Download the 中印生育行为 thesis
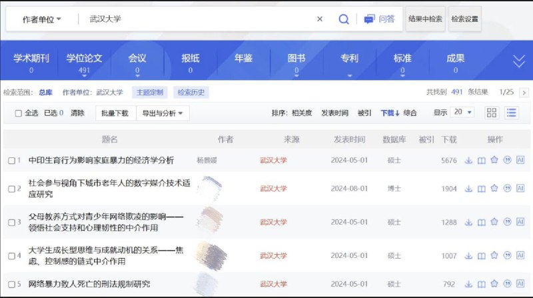This screenshot has width=533, height=298. 469,160
